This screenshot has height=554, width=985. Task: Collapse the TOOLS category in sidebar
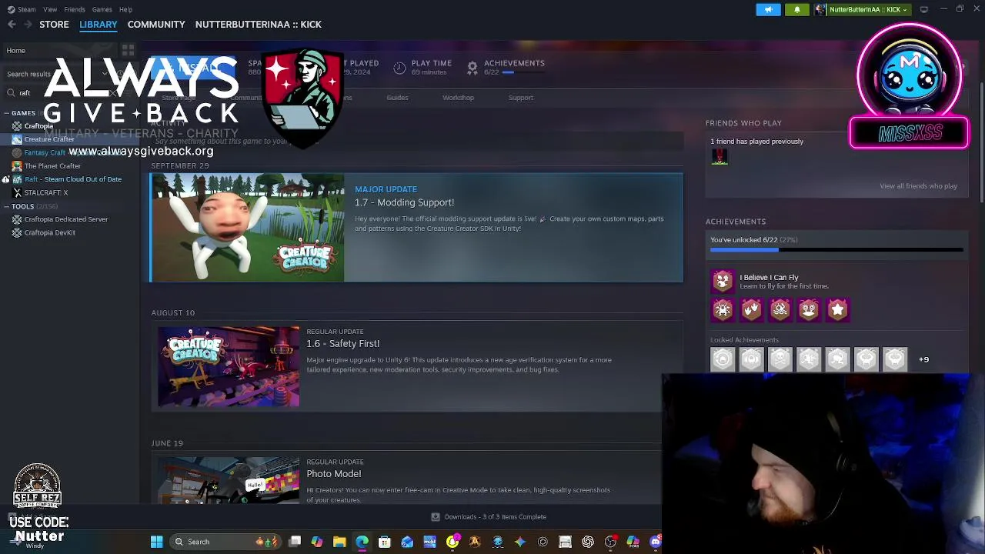[6, 206]
